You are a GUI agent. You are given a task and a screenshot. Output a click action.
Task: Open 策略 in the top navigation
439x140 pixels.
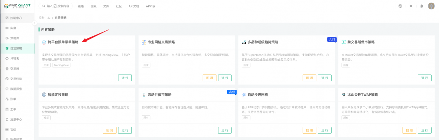point(81,6)
